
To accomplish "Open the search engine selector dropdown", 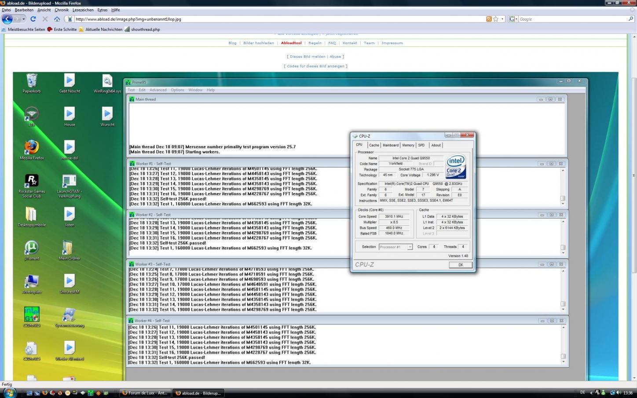I will tap(513, 19).
